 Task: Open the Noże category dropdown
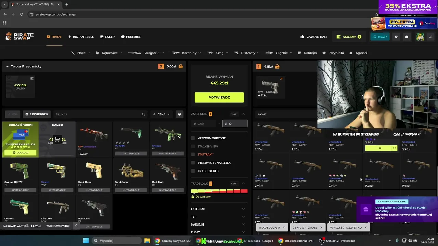tap(80, 53)
